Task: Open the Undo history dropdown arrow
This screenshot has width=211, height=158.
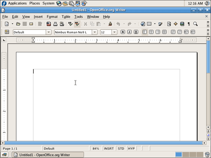Action: 124,24
